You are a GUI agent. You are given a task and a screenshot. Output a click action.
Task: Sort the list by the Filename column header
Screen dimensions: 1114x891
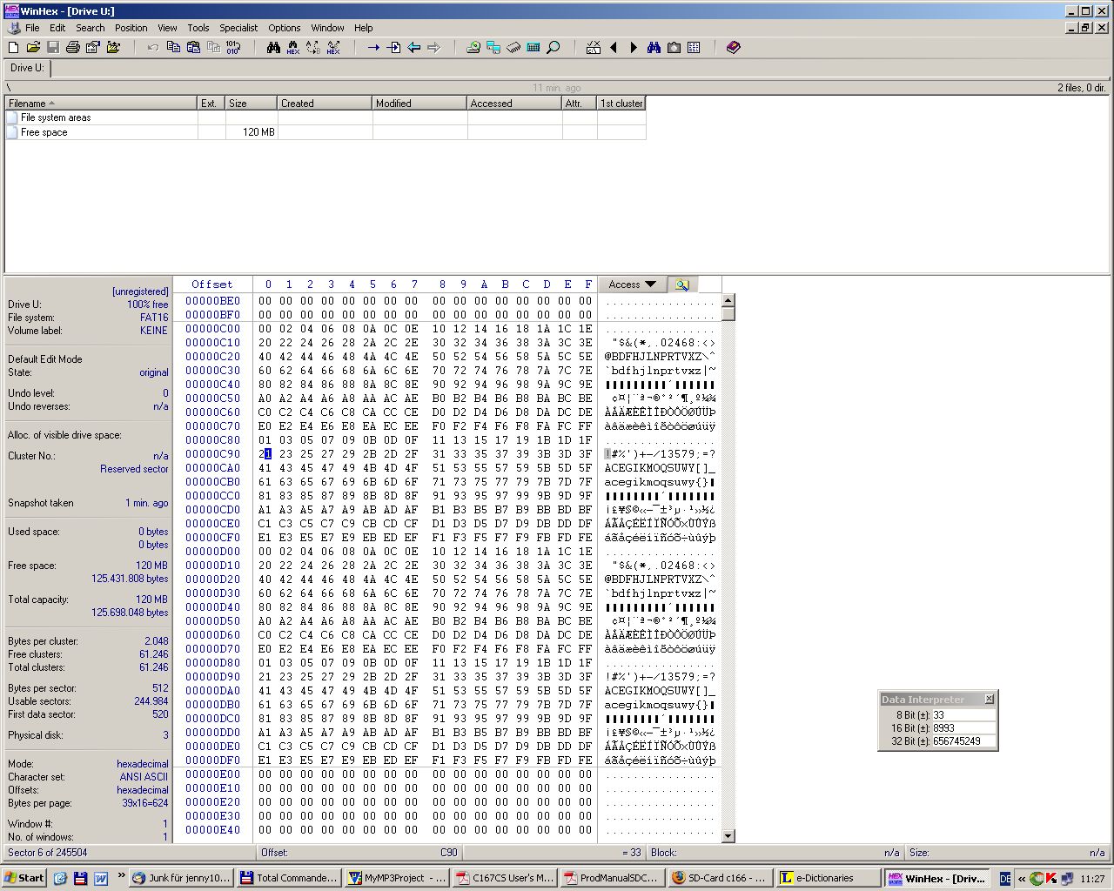click(x=101, y=103)
